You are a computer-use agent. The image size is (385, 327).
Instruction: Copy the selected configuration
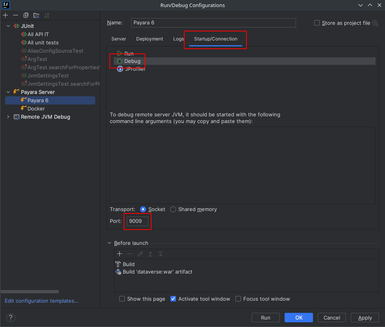click(26, 15)
